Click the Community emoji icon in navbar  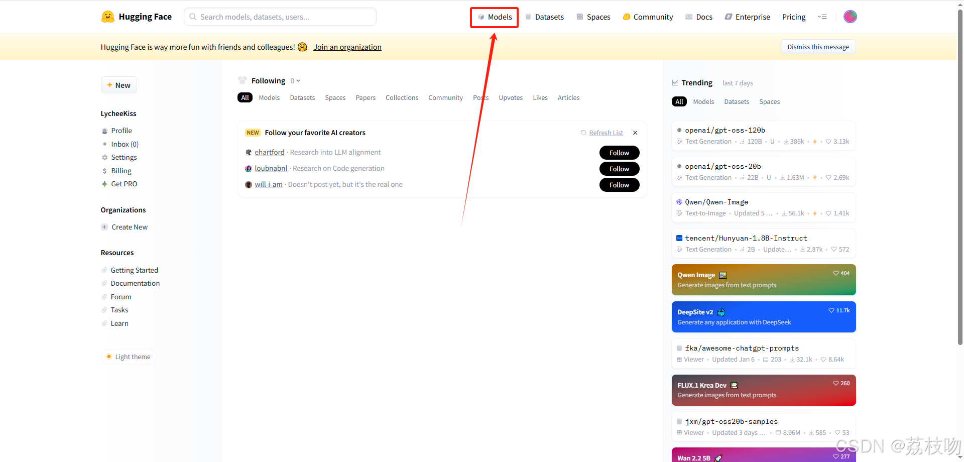point(627,17)
